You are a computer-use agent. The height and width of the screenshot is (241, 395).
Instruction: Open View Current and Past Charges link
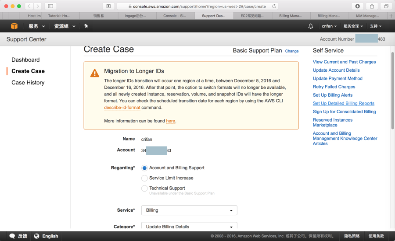[x=344, y=62]
